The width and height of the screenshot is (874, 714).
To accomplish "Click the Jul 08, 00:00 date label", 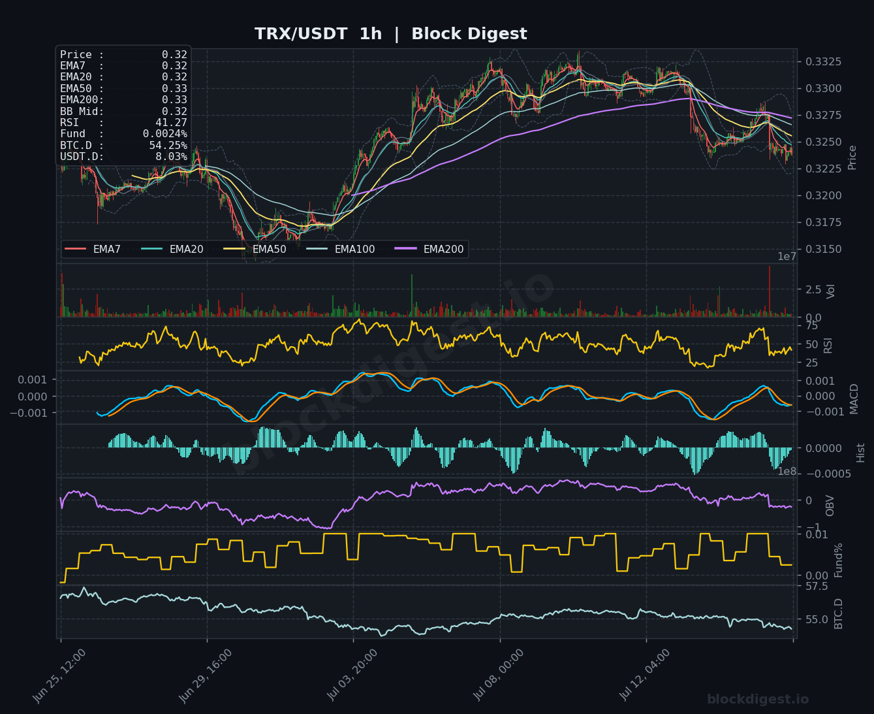I will [498, 675].
